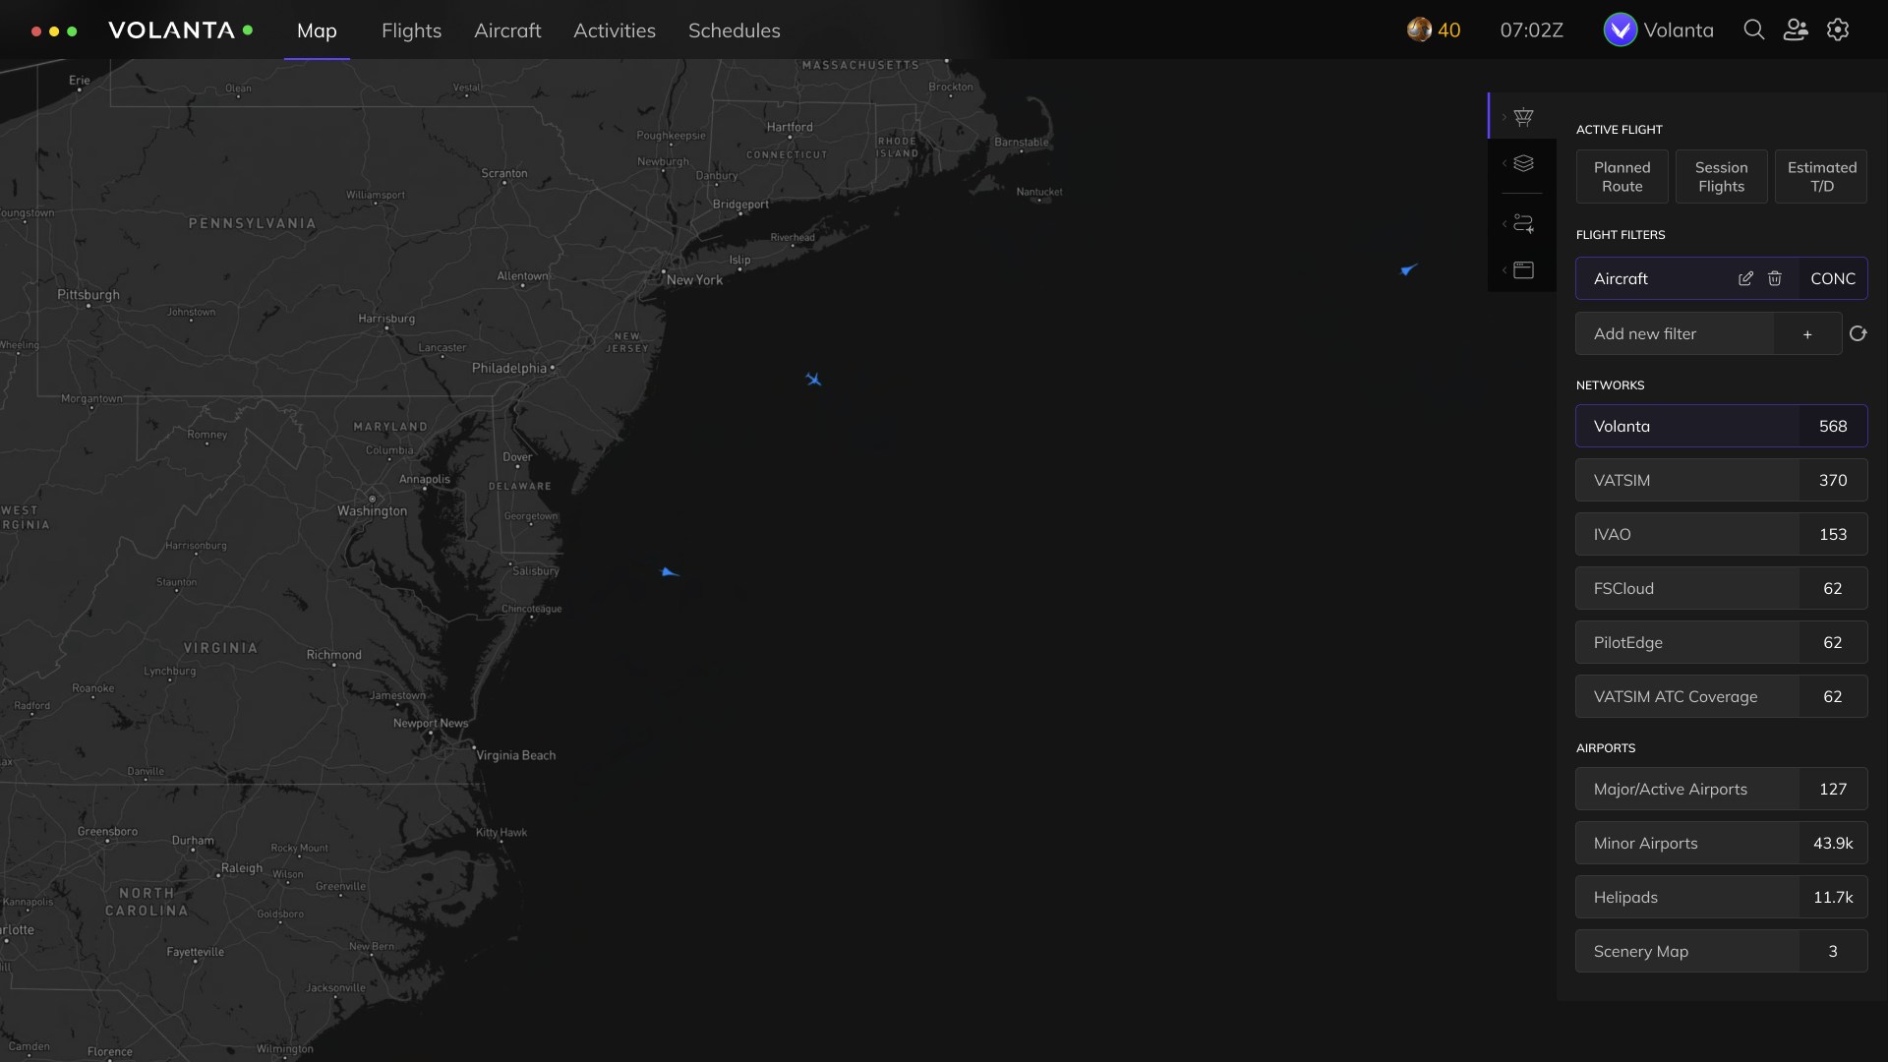The height and width of the screenshot is (1062, 1888).
Task: Open the window overlay panel icon
Action: point(1523,270)
